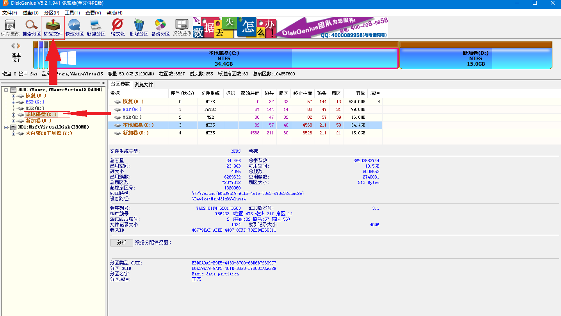The image size is (561, 316).
Task: Click the drive icon beside ESP(G:) in table
Action: click(117, 109)
